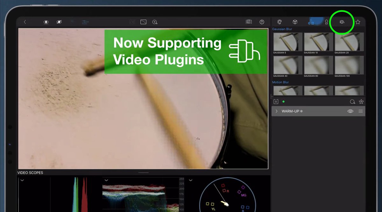Apply the GAUSSIAN 40 blur preset

288,65
